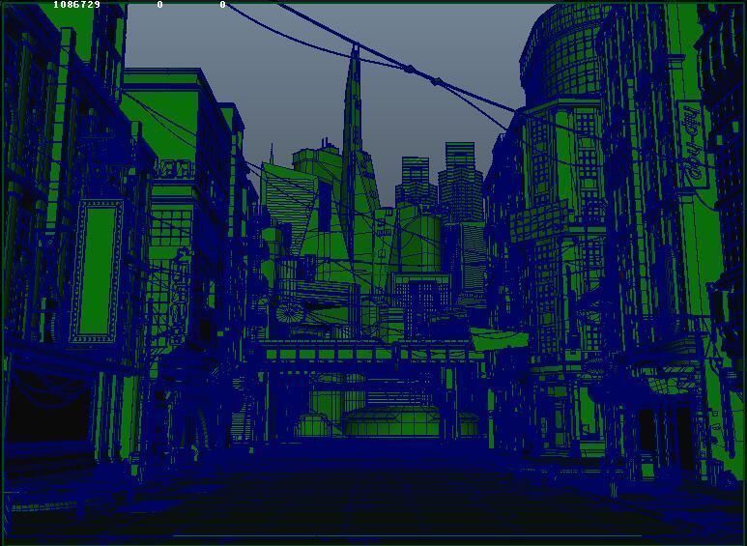Select the framed vertical billboard on left building
The height and width of the screenshot is (546, 747).
(97, 272)
